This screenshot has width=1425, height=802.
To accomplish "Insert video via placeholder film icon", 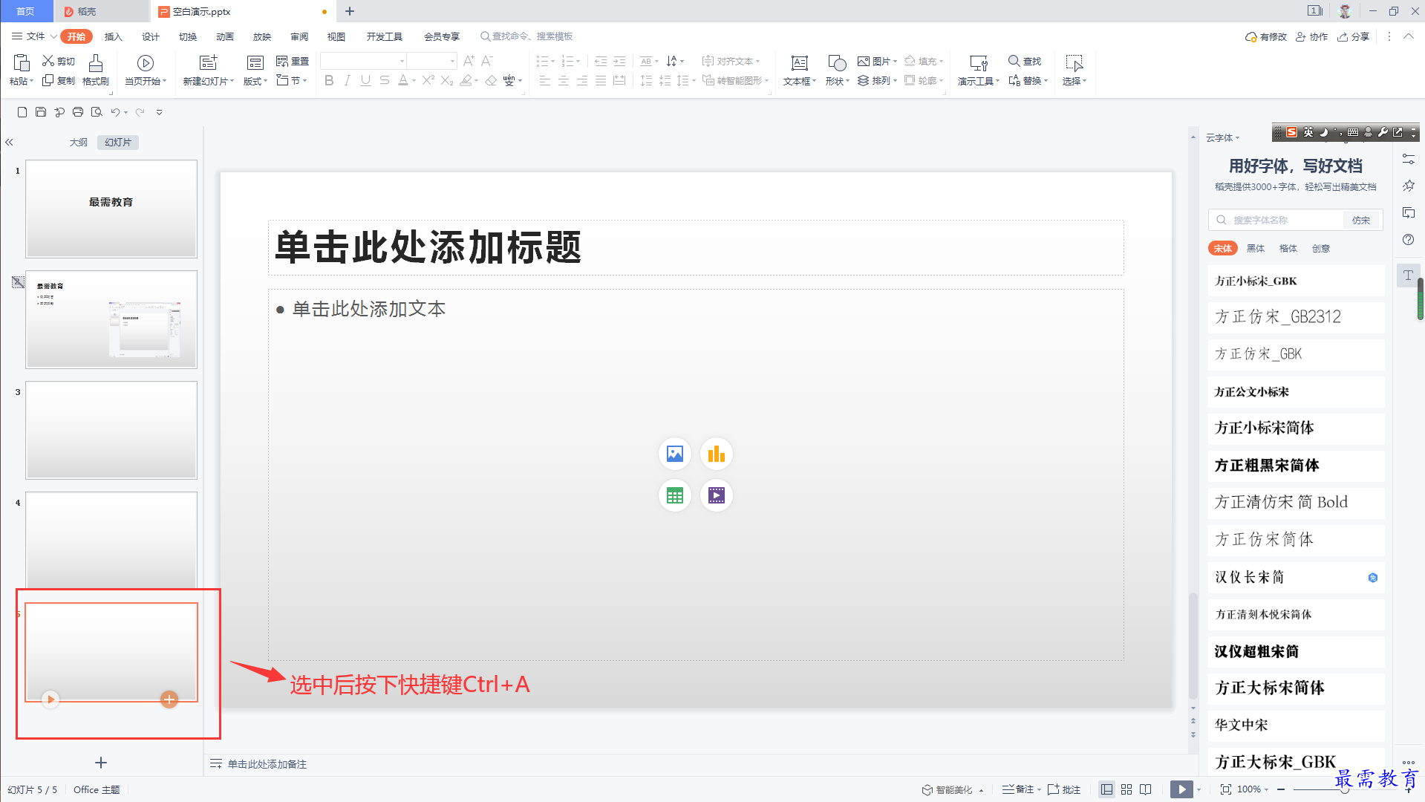I will 716,495.
